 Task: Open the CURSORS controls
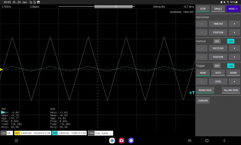pyautogui.click(x=203, y=101)
